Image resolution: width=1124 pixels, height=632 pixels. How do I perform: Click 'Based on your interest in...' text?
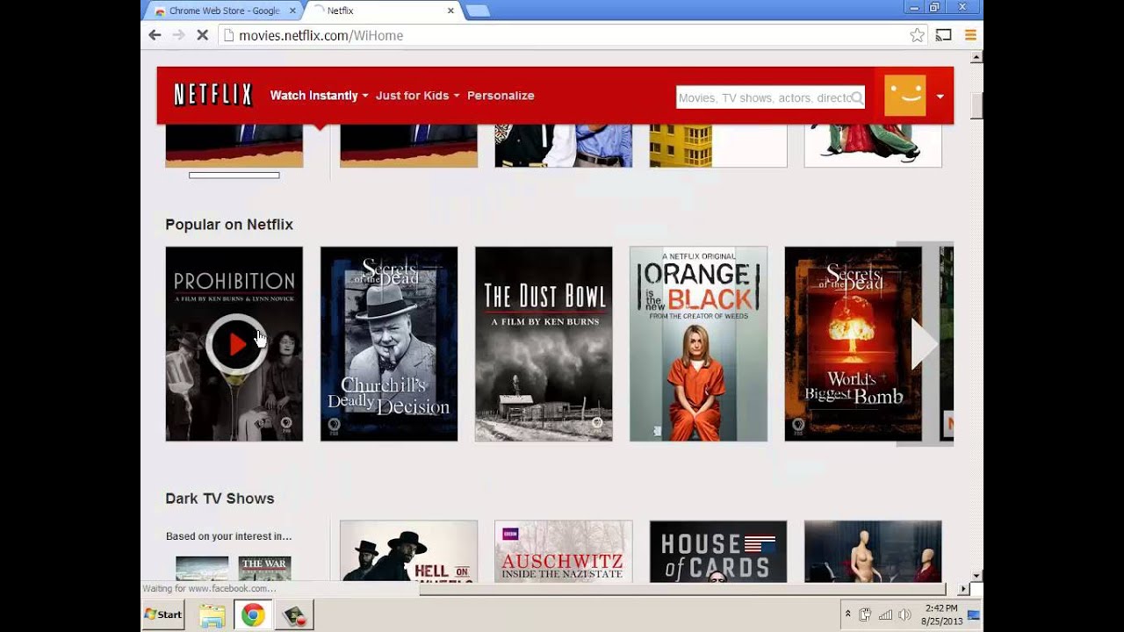pos(228,536)
